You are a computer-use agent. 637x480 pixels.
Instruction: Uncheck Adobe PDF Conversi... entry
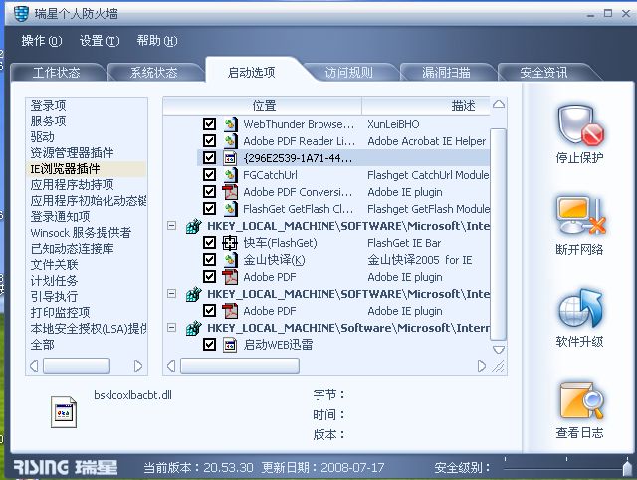point(209,192)
